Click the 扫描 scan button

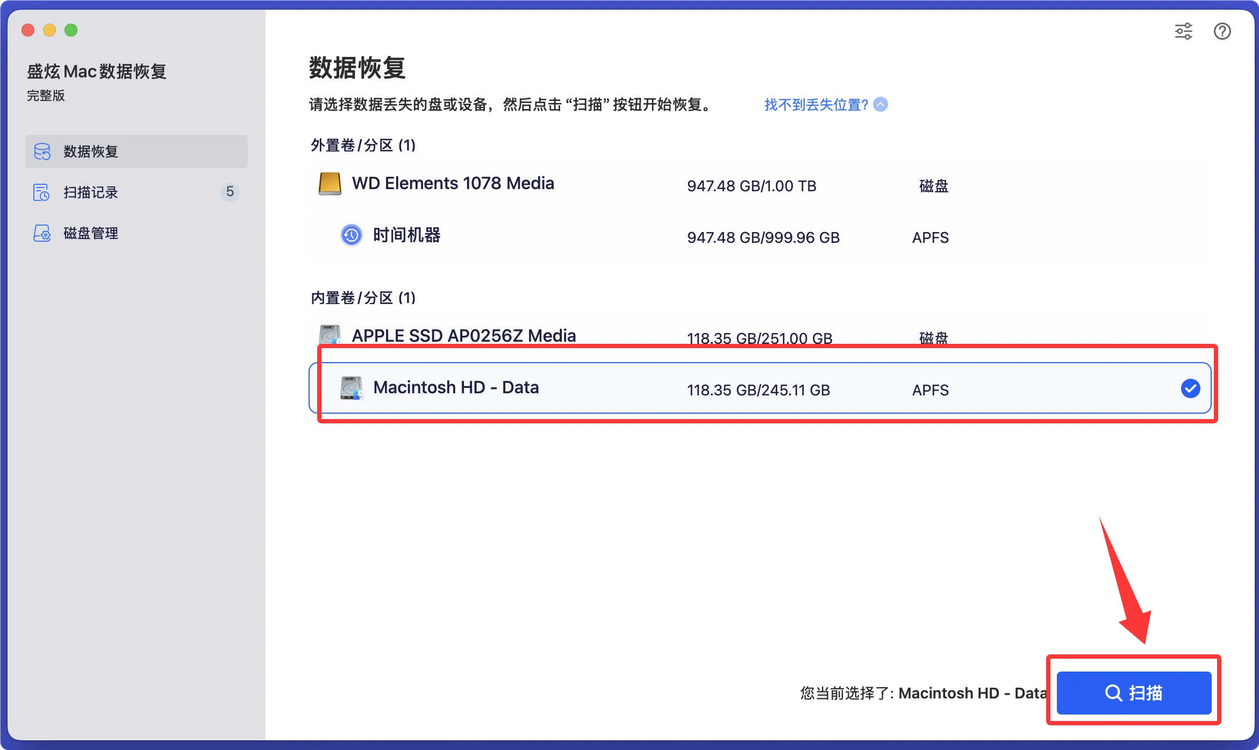point(1134,693)
